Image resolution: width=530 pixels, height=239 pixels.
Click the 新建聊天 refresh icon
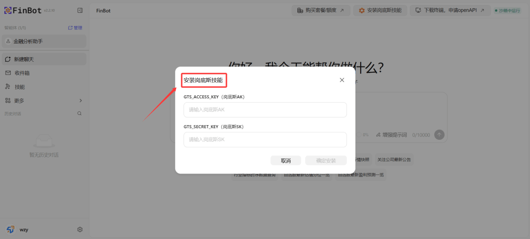point(8,59)
